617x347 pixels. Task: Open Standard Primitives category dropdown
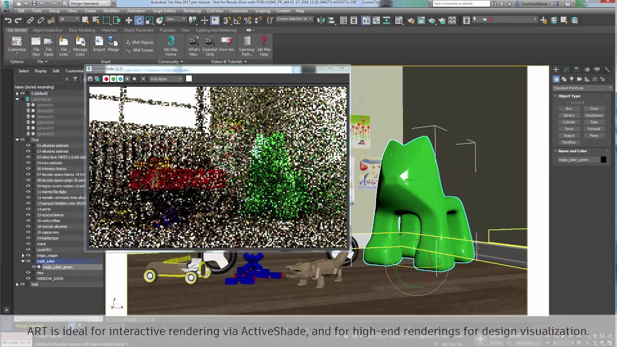583,88
